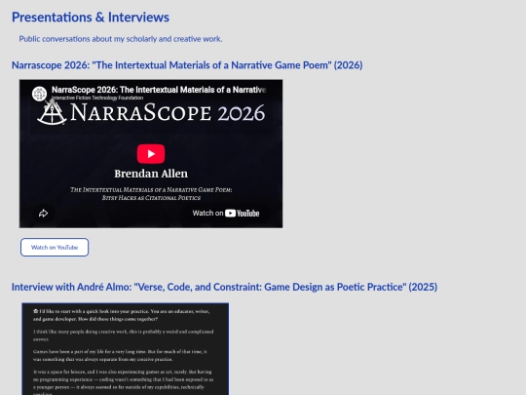Viewport: 526px width, 395px height.
Task: Open the embedded 'Watch on YouTube' overlay link
Action: [x=226, y=214]
